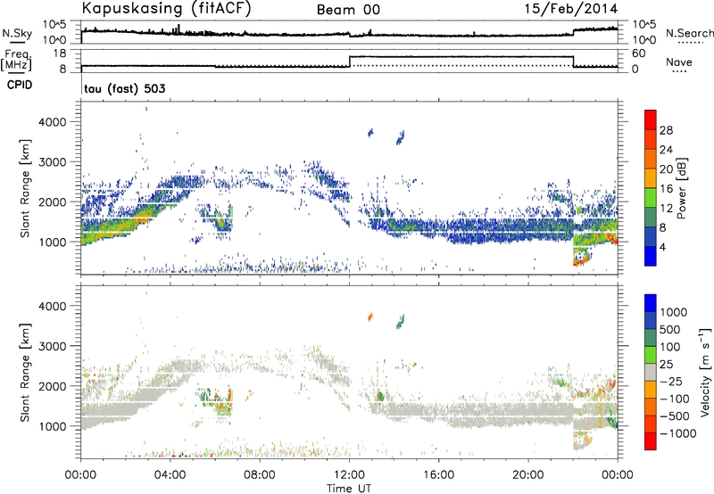Screen dimensions: 714x494
Task: Click the 04:00 time tick label
Action: point(170,475)
